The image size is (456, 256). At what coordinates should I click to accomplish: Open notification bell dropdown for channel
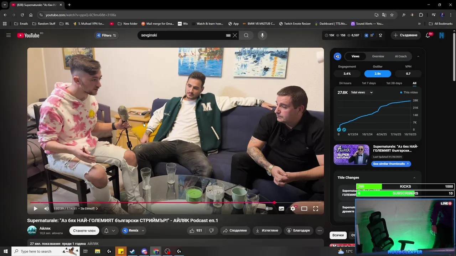tap(109, 230)
